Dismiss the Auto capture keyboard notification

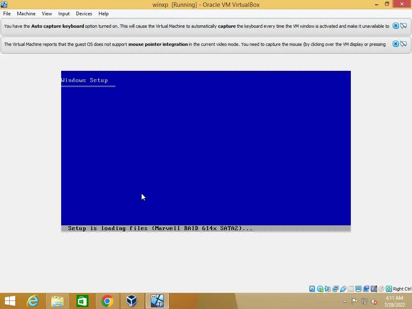tap(396, 26)
